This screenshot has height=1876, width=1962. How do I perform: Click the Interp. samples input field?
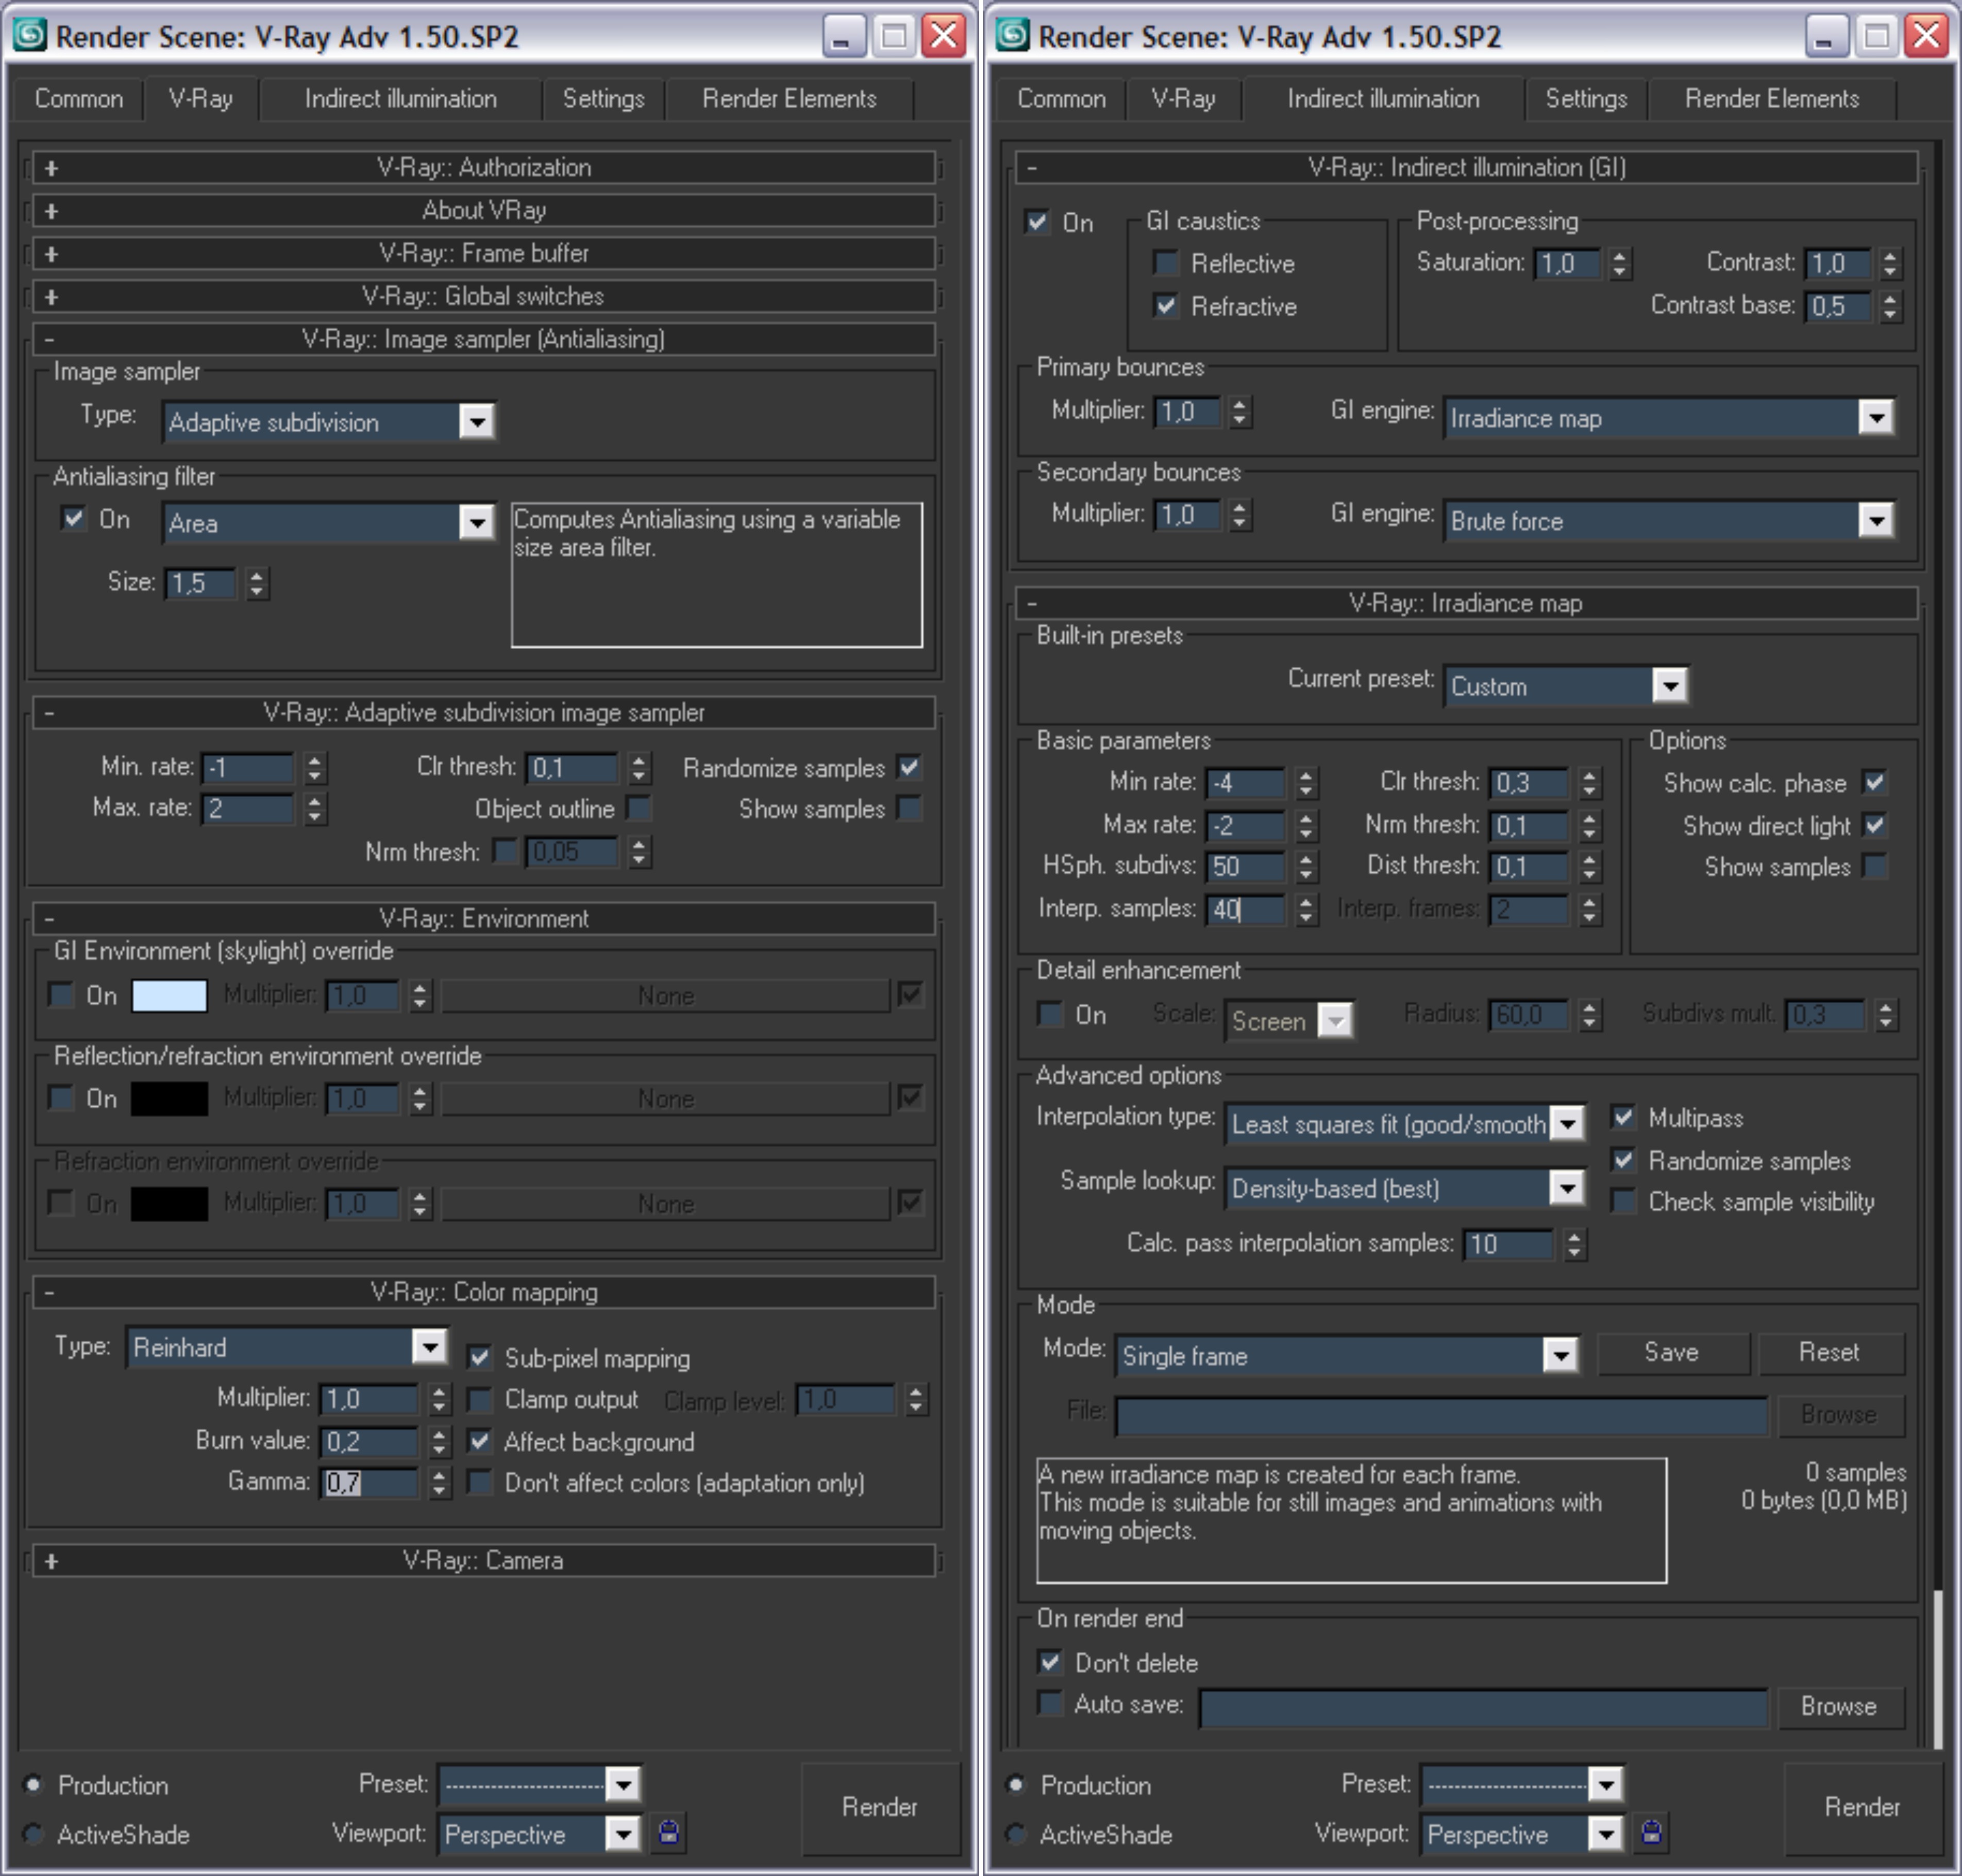[1245, 909]
